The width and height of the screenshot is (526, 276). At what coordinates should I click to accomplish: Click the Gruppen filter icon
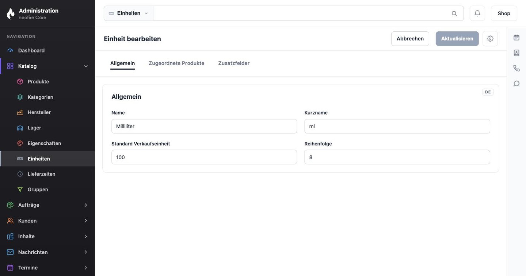(20, 190)
